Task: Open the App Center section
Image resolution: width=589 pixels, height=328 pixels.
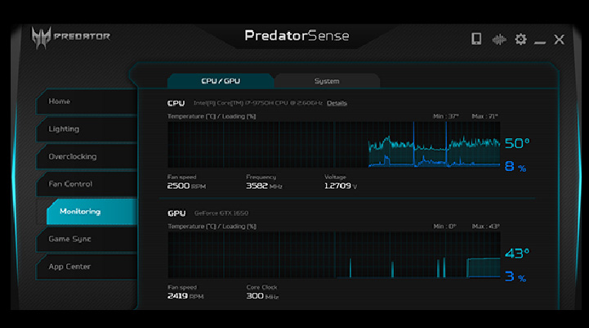Action: (x=86, y=267)
